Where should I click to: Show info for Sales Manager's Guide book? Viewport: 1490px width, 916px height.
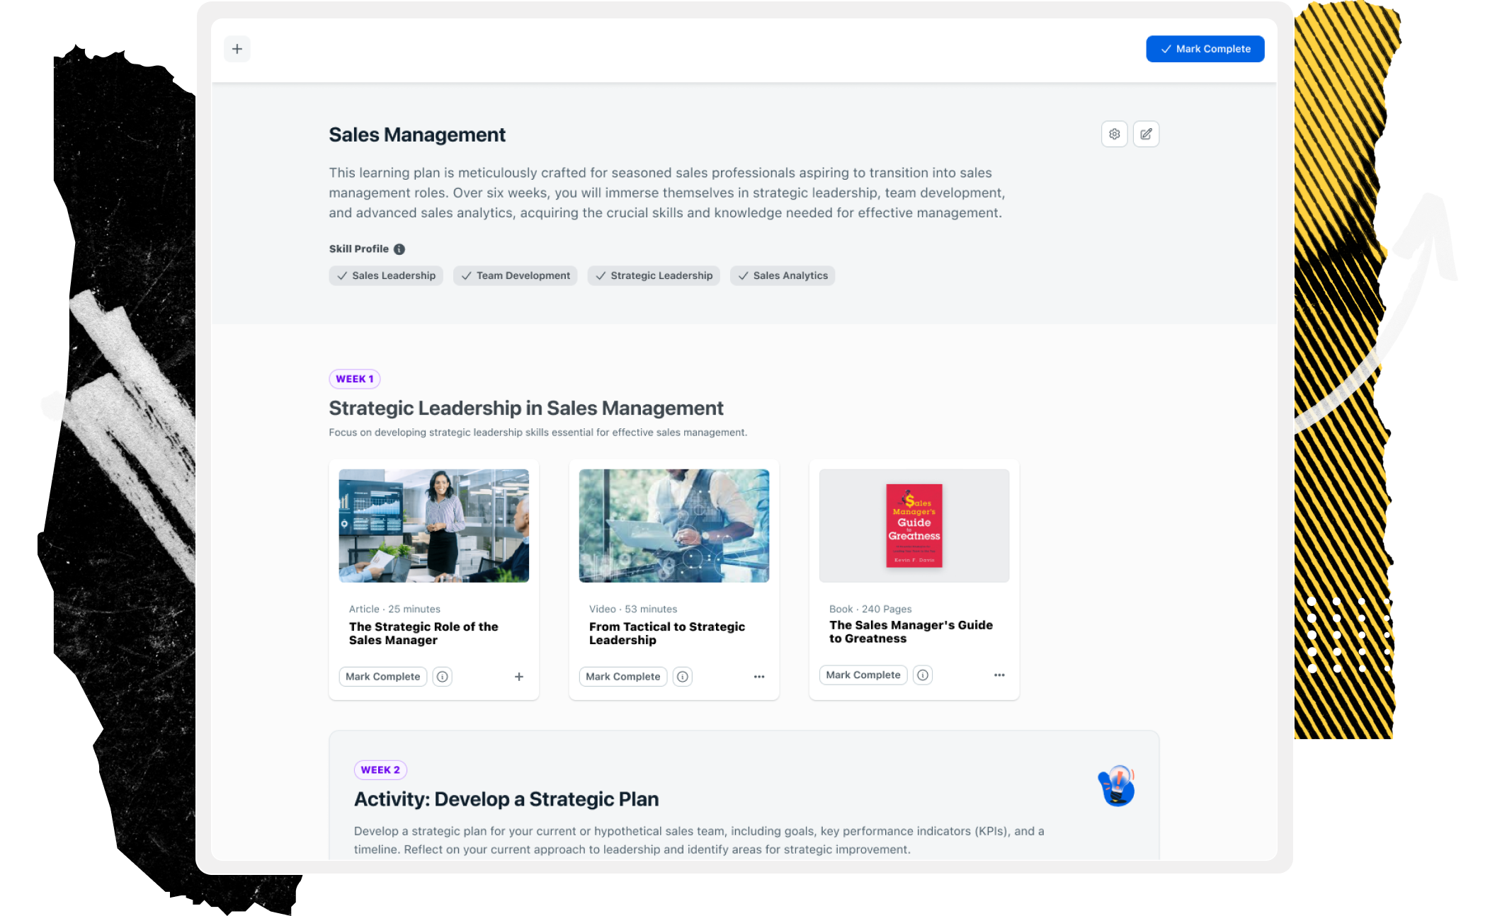(x=923, y=675)
